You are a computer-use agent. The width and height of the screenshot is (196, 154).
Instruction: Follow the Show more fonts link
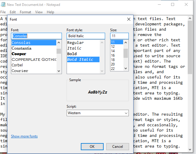coord(24,136)
